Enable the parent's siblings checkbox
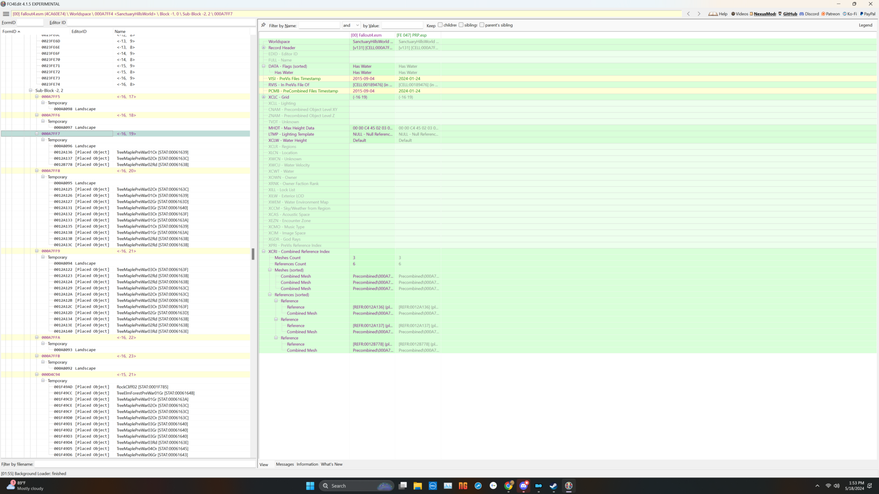The width and height of the screenshot is (879, 494). click(x=482, y=25)
